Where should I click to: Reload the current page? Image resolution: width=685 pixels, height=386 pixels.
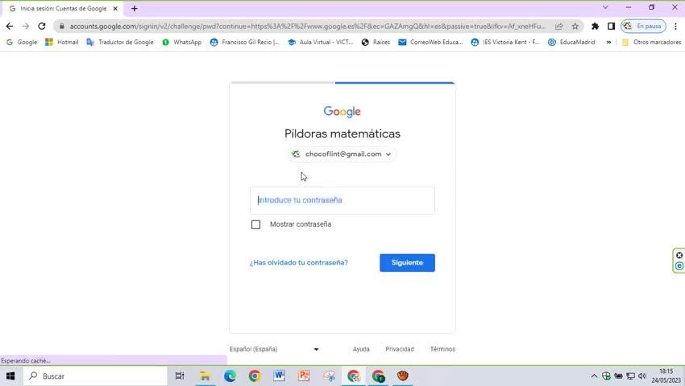click(x=41, y=27)
